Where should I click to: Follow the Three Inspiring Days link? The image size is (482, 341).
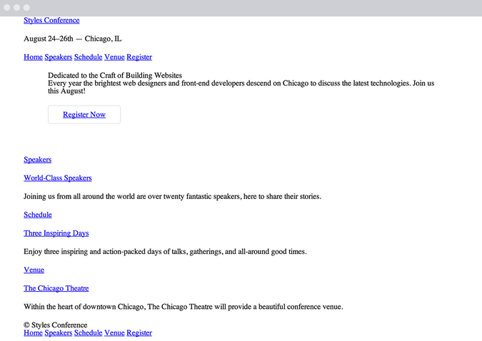pos(56,233)
